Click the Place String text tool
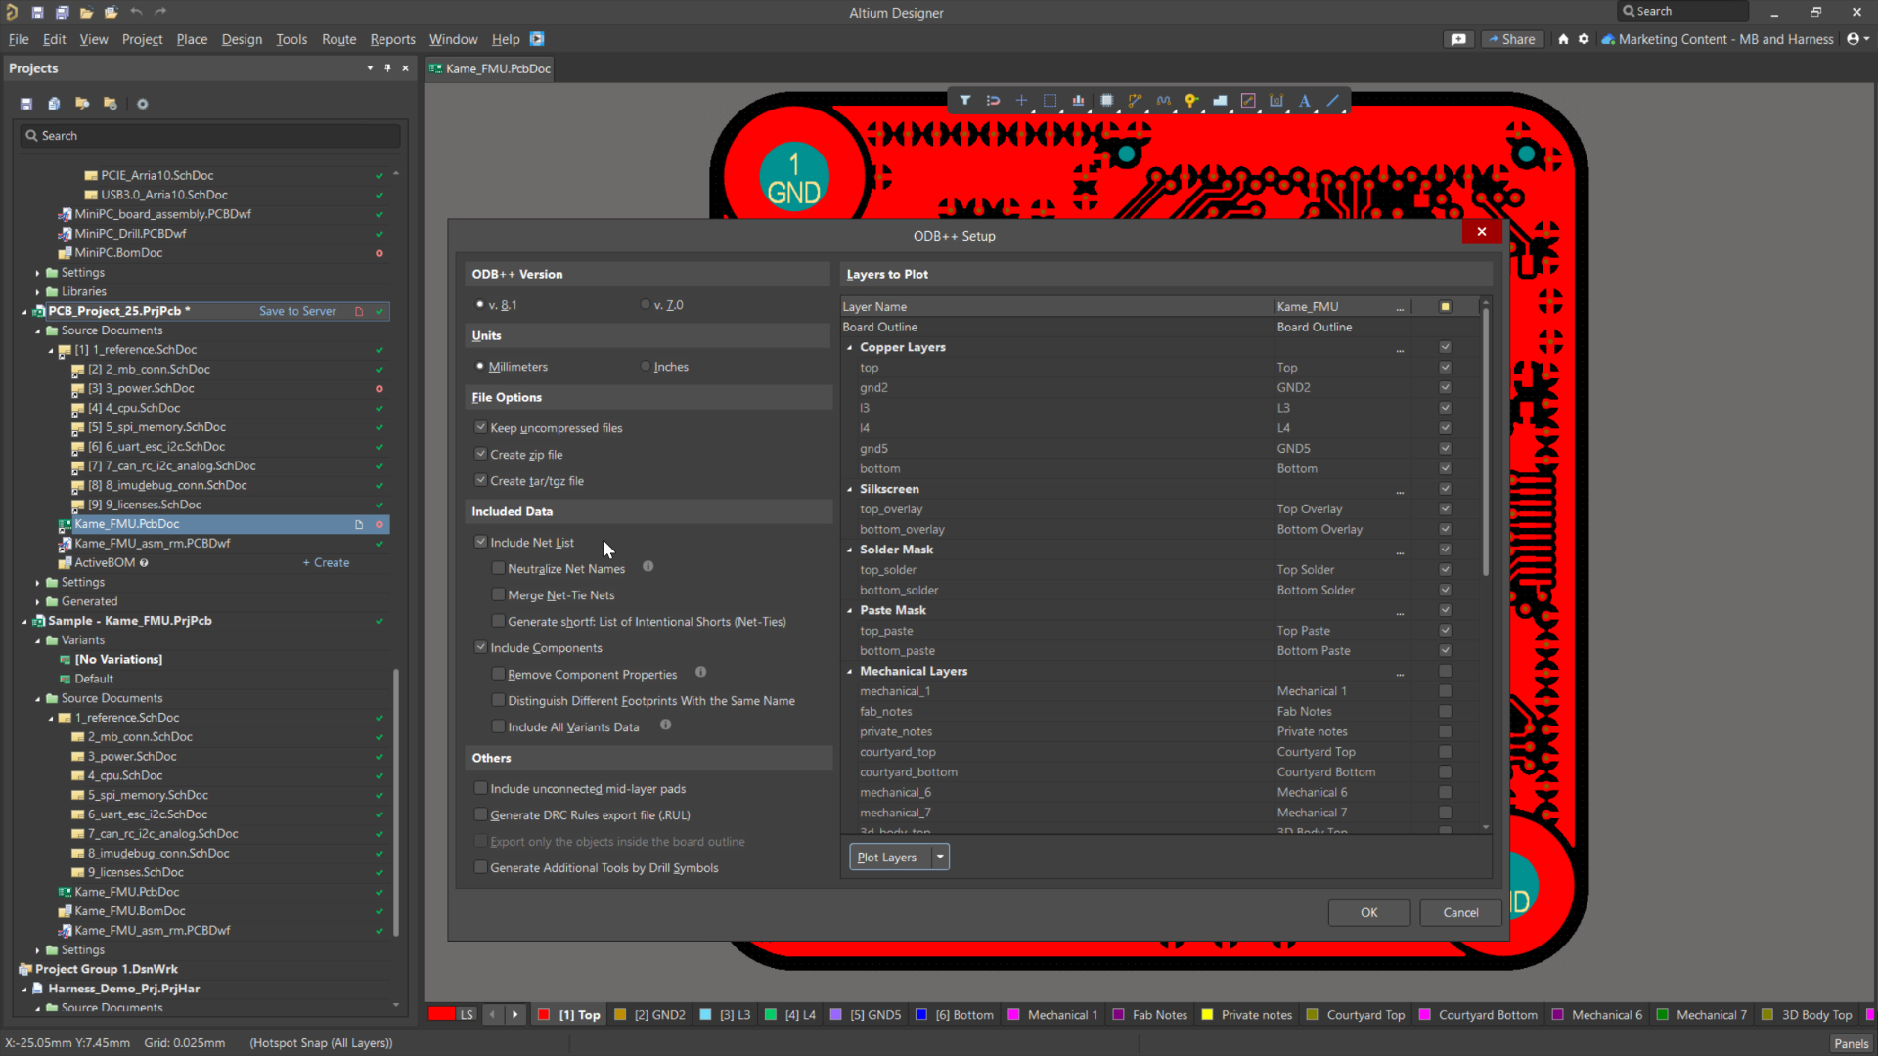 (1304, 101)
